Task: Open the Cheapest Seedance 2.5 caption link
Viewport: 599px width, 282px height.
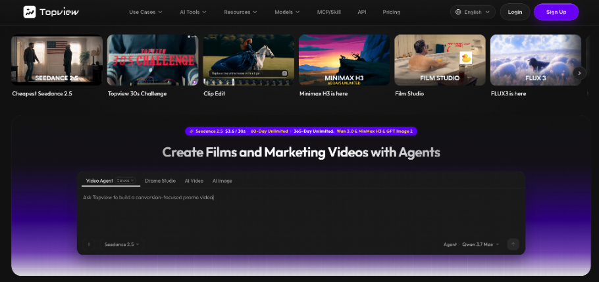Action: pyautogui.click(x=42, y=93)
